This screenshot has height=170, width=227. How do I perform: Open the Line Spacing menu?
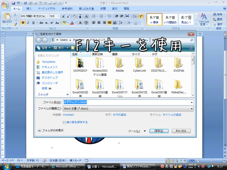(121, 23)
